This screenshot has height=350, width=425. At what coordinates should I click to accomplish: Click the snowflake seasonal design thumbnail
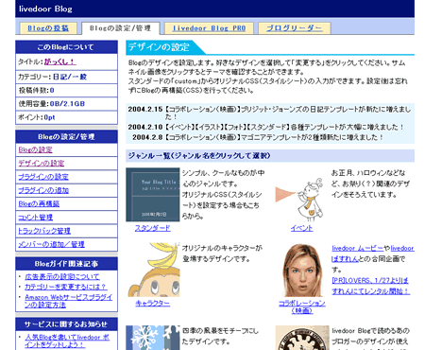click(153, 338)
